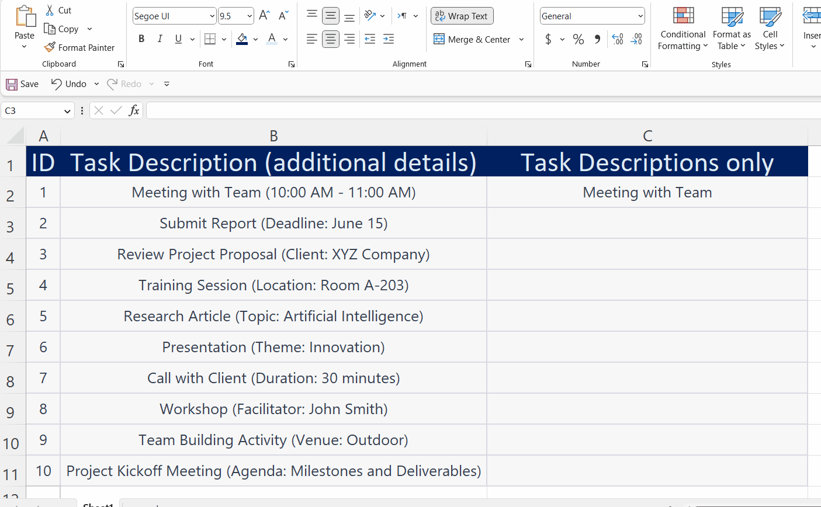Viewport: 821px width, 507px height.
Task: Apply Percent Style to selection
Action: point(578,39)
